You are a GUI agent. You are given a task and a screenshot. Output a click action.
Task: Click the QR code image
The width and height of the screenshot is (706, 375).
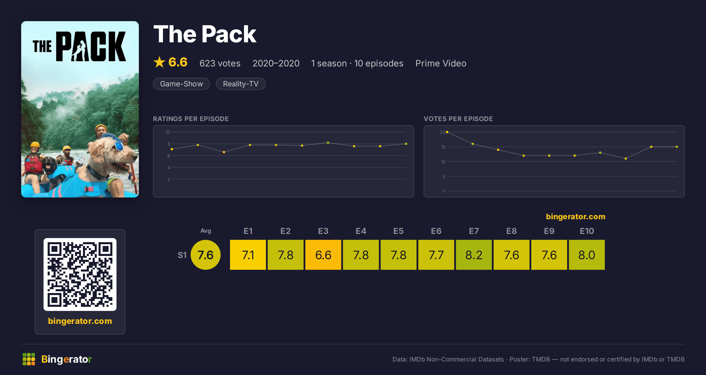click(x=80, y=274)
